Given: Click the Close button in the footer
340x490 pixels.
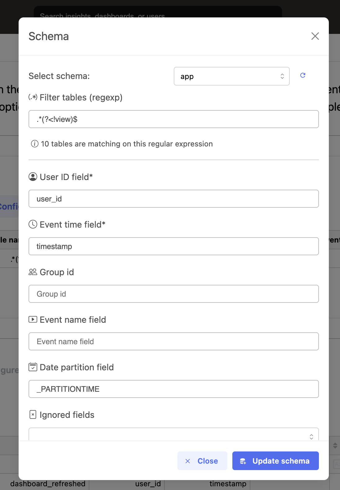Looking at the screenshot, I should (202, 461).
